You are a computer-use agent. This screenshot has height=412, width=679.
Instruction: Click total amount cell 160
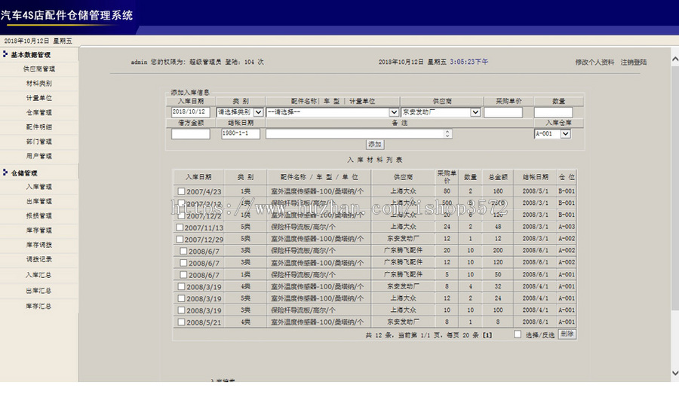(x=498, y=191)
